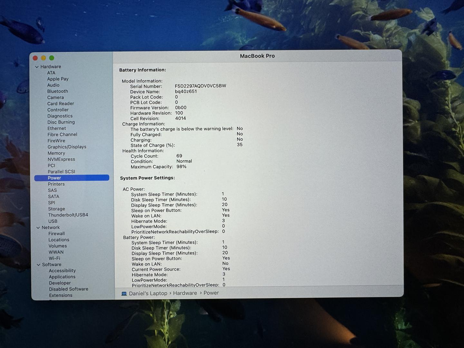
Task: Close the System Information window
Action: [35, 58]
